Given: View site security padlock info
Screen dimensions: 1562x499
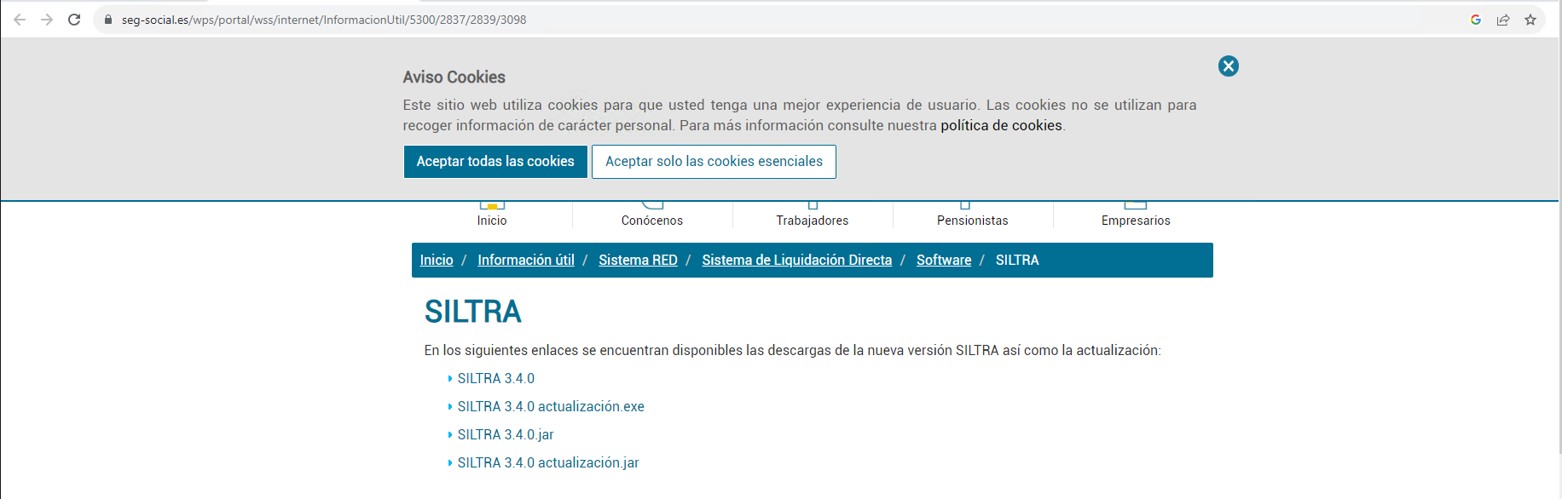Looking at the screenshot, I should coord(108,20).
